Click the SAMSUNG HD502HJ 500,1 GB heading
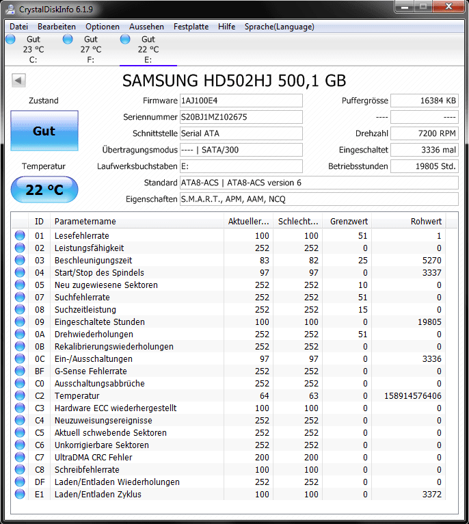The width and height of the screenshot is (469, 524). point(234,81)
